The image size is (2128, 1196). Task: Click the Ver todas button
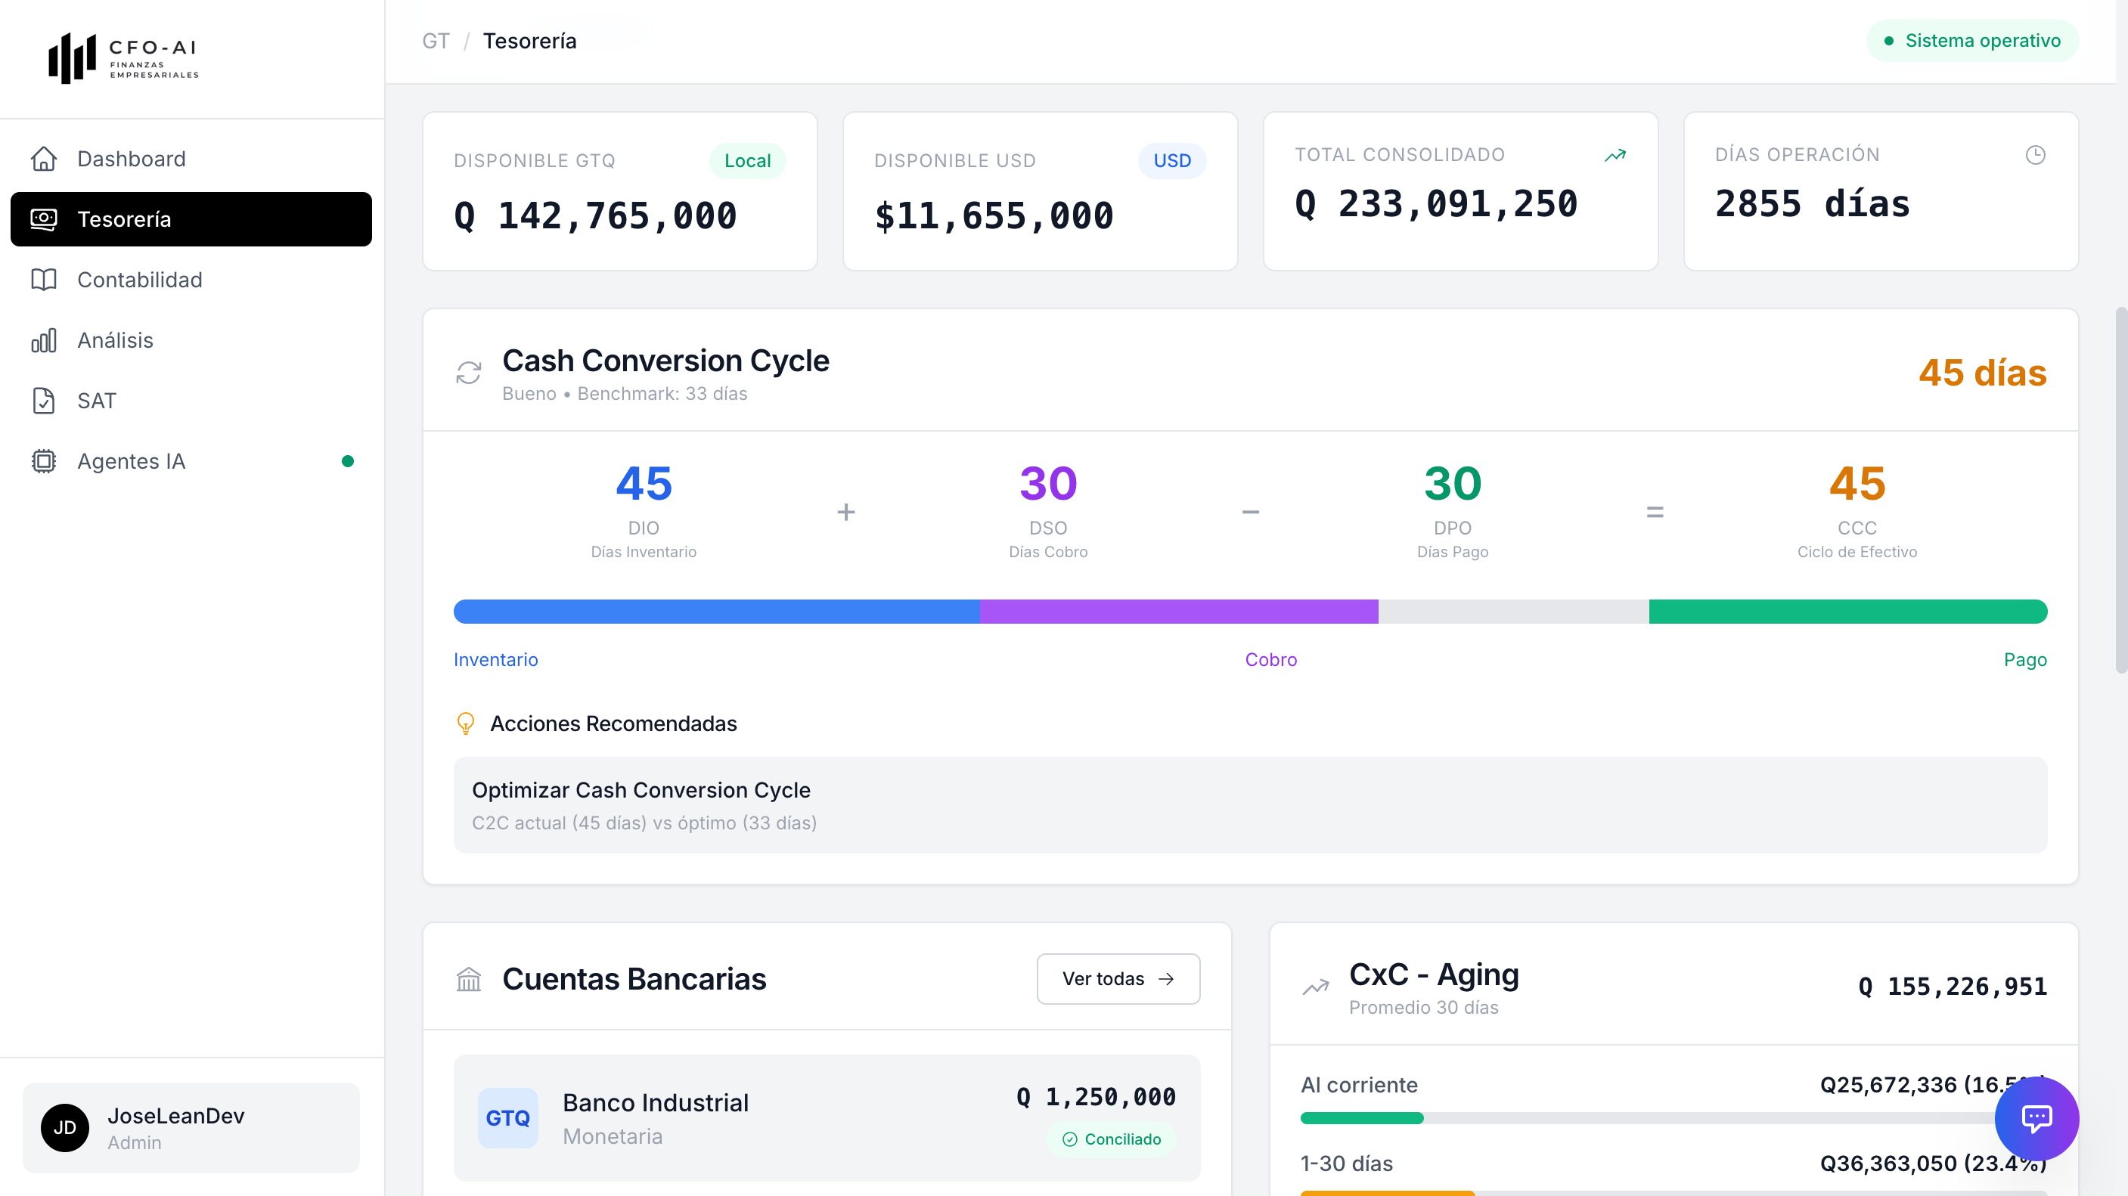pos(1118,979)
